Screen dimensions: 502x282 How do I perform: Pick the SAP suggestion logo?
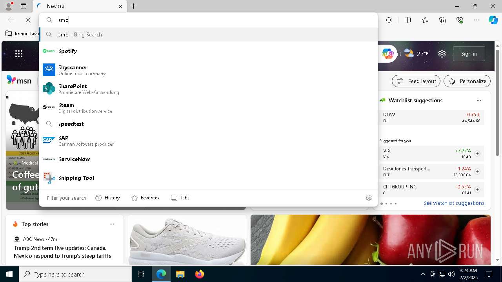49,140
